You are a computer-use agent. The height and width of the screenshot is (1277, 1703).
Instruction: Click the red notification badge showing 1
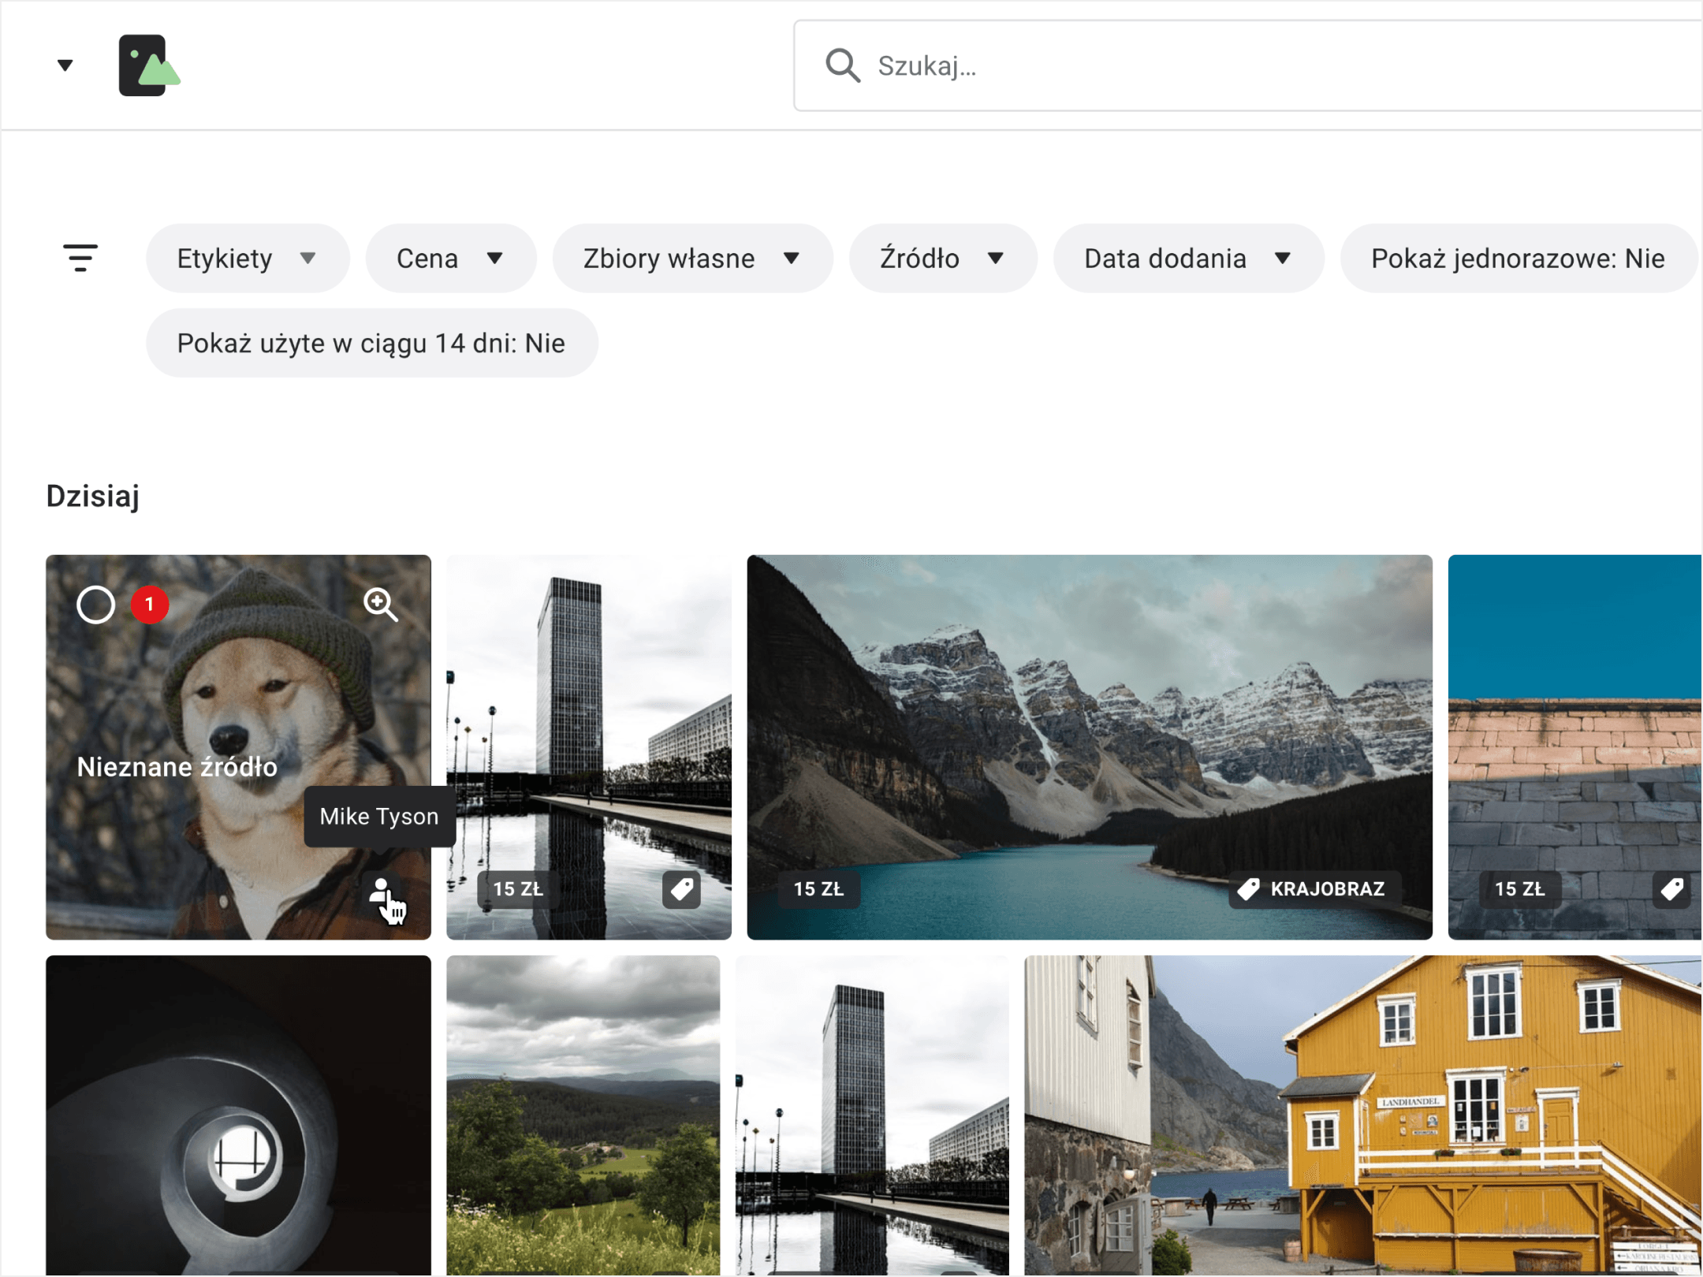point(149,605)
